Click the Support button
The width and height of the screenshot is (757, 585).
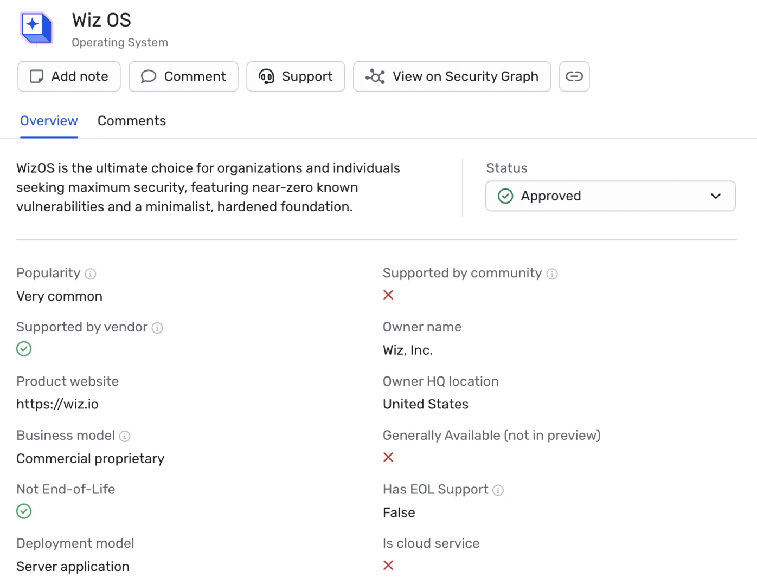click(x=296, y=76)
